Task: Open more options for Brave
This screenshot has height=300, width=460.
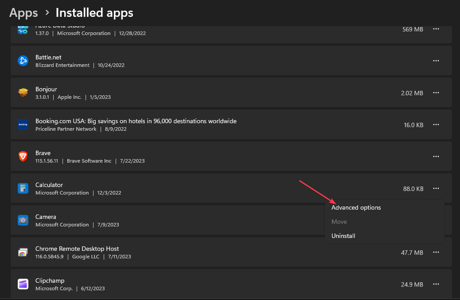Action: point(436,156)
